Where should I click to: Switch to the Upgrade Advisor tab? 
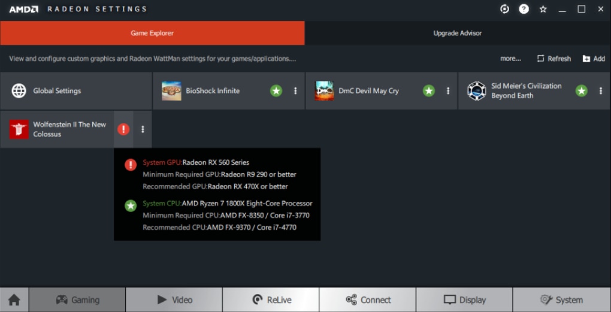pyautogui.click(x=458, y=33)
